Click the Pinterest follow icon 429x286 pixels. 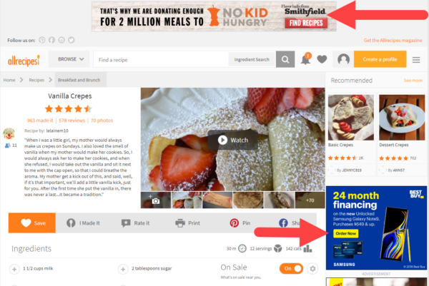[42, 40]
